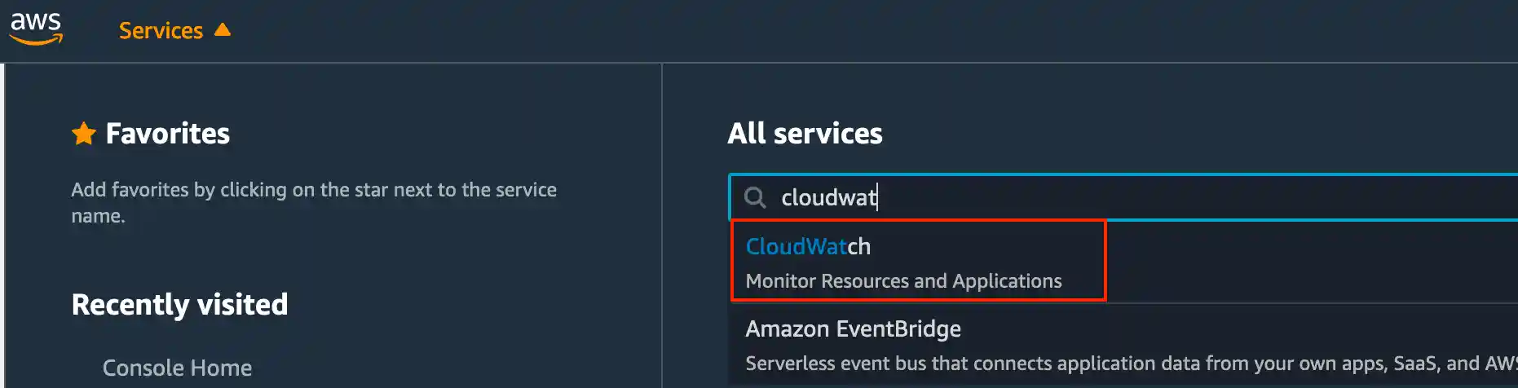Click the word "name." in the Favorites hint
Viewport: 1518px width, 388px height.
(x=98, y=217)
